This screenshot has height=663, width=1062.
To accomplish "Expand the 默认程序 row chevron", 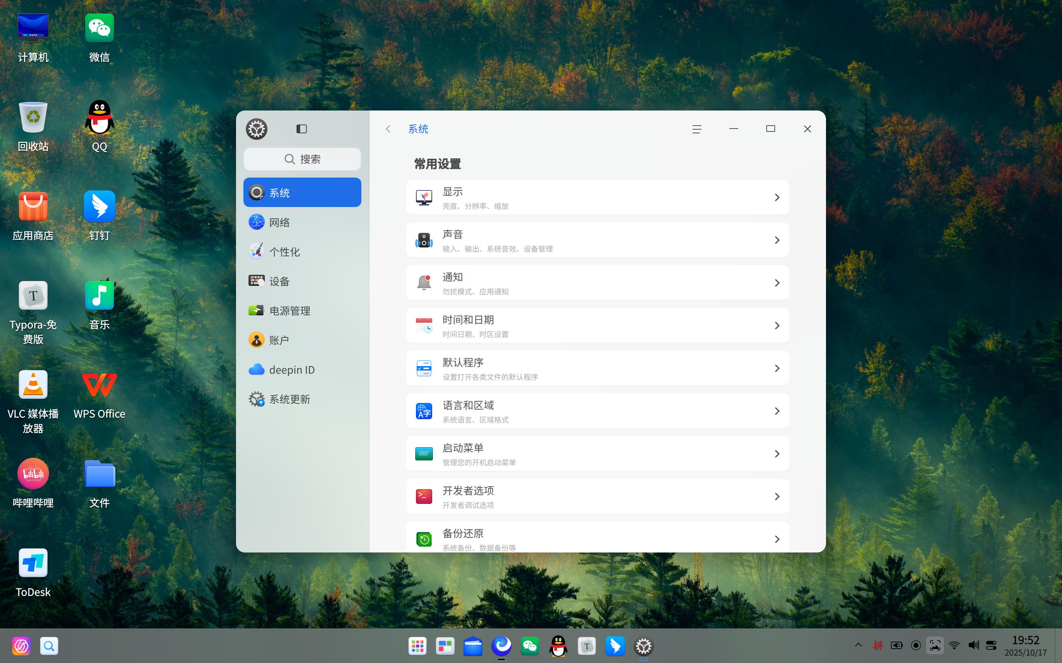I will point(777,368).
